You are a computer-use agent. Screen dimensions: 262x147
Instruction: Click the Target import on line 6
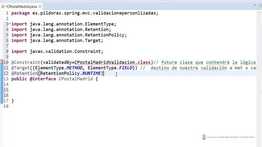pyautogui.click(x=57, y=40)
